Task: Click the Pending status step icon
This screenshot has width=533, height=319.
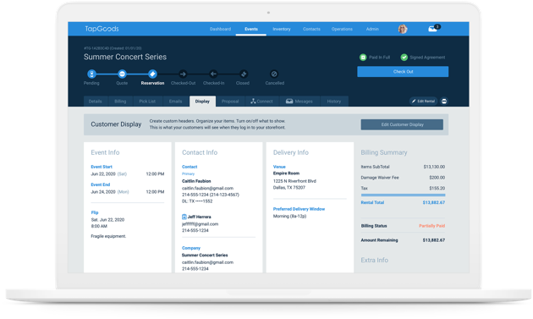Action: [91, 74]
